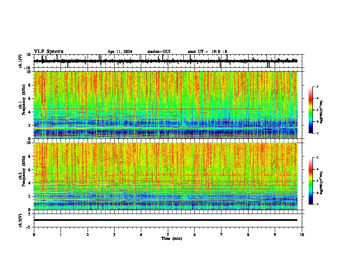Click the time axis tick label "8"
The image size is (340, 263).
[x=248, y=235]
